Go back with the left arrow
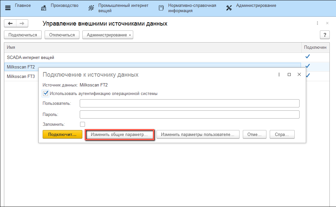Screen dimensions: 336x207 10,23
